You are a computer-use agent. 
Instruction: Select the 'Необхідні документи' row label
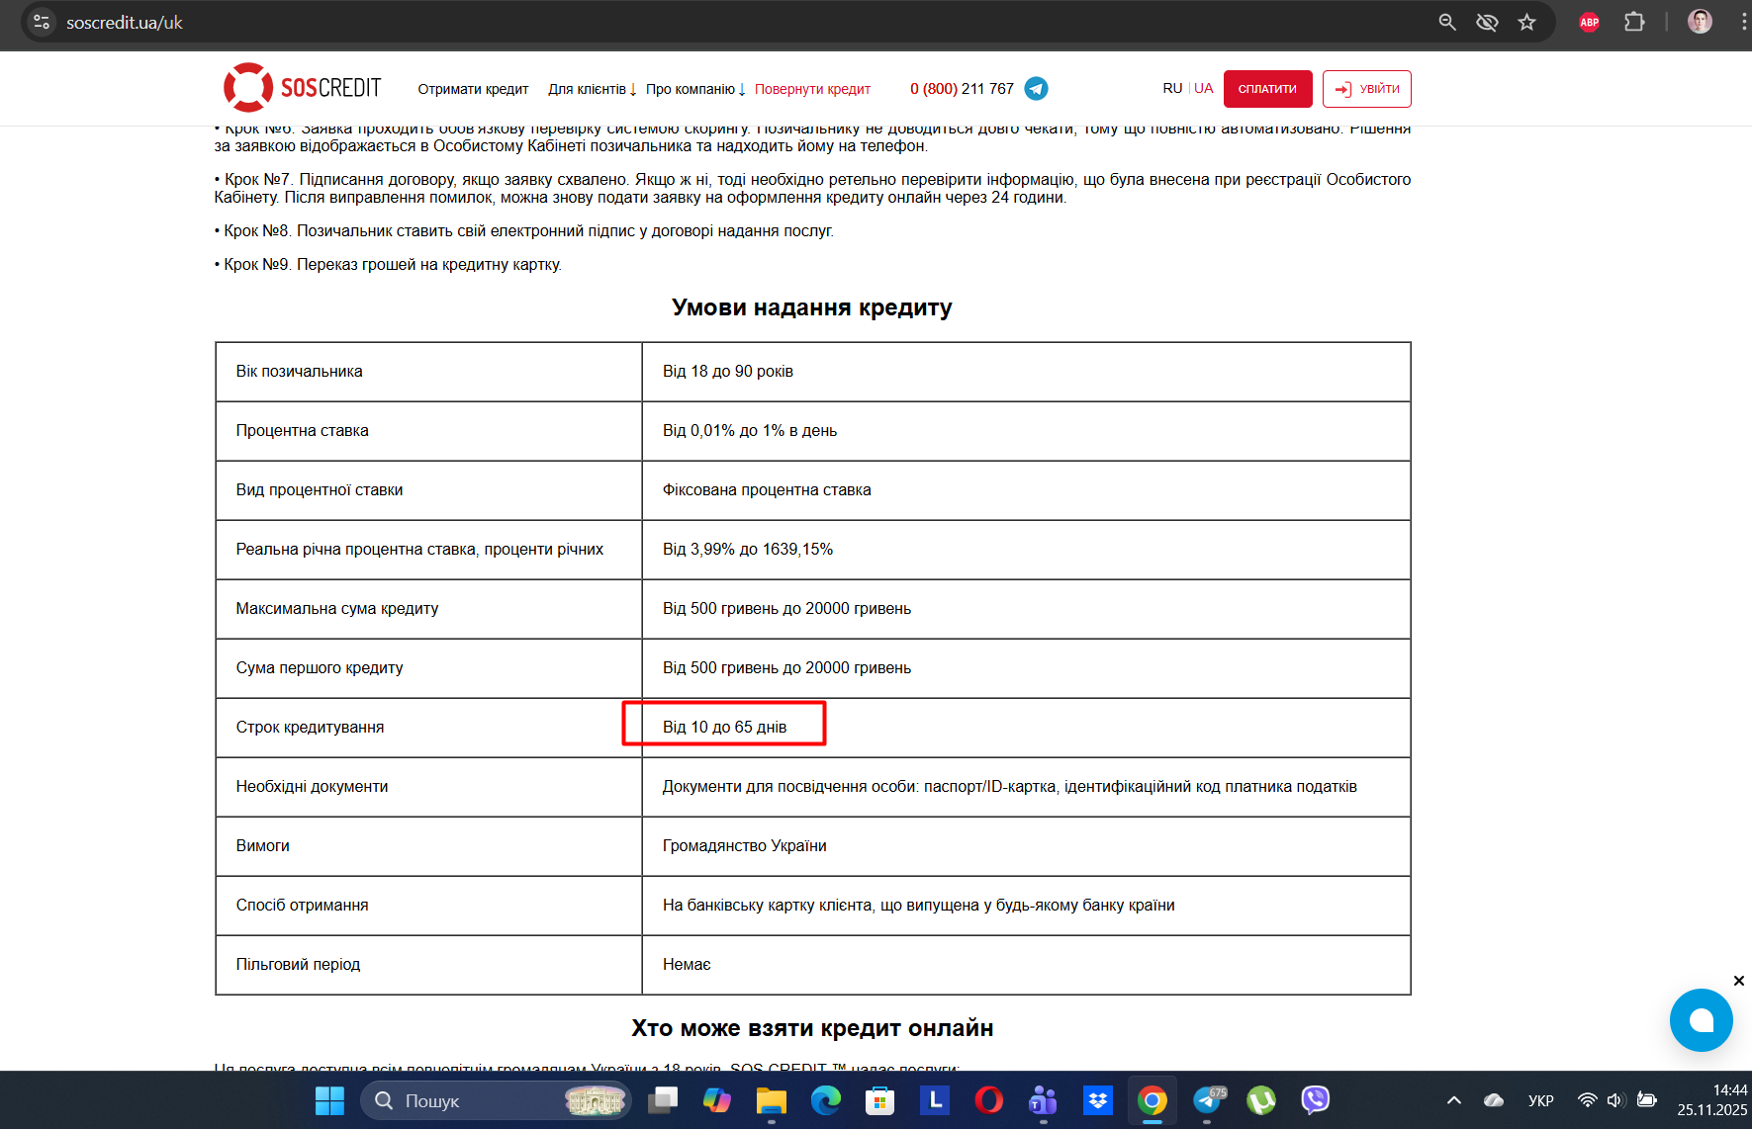pyautogui.click(x=428, y=787)
